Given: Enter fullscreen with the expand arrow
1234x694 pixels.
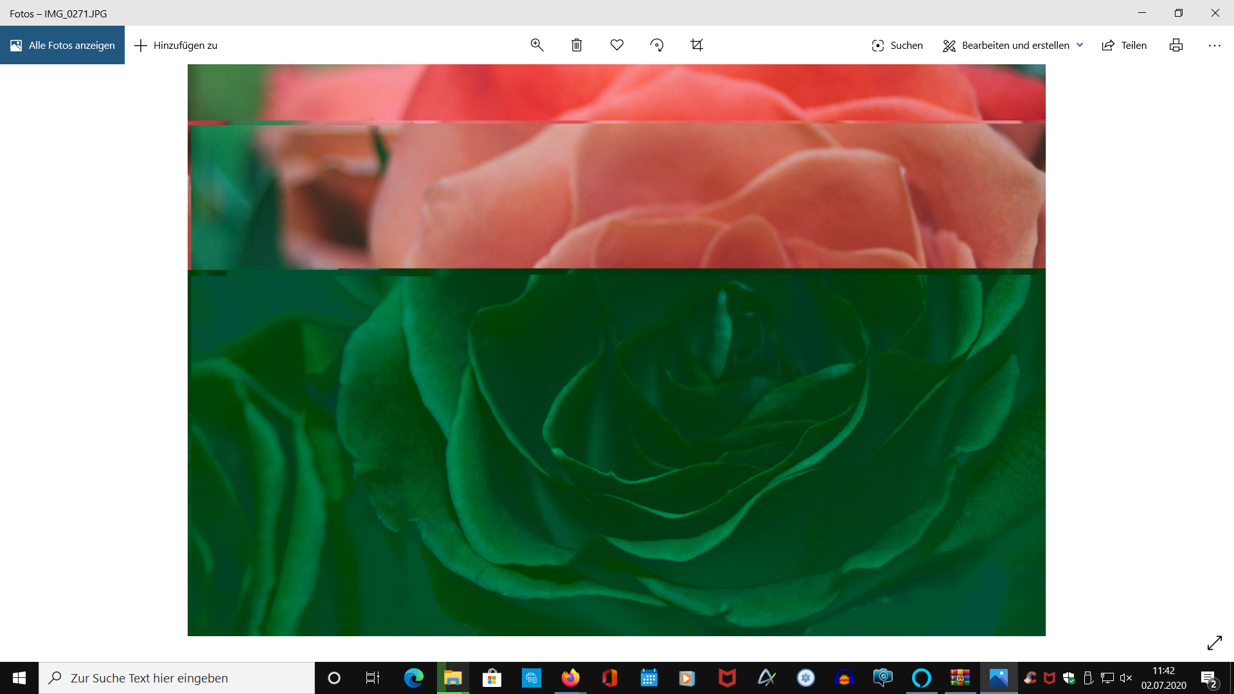Looking at the screenshot, I should pos(1214,643).
